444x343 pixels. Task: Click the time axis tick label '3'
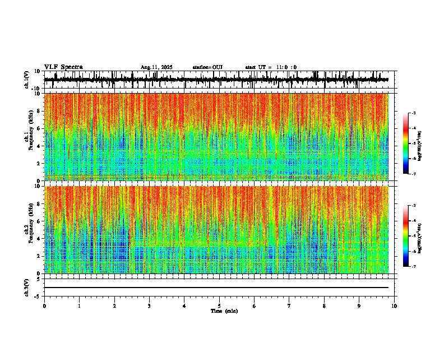click(x=149, y=306)
